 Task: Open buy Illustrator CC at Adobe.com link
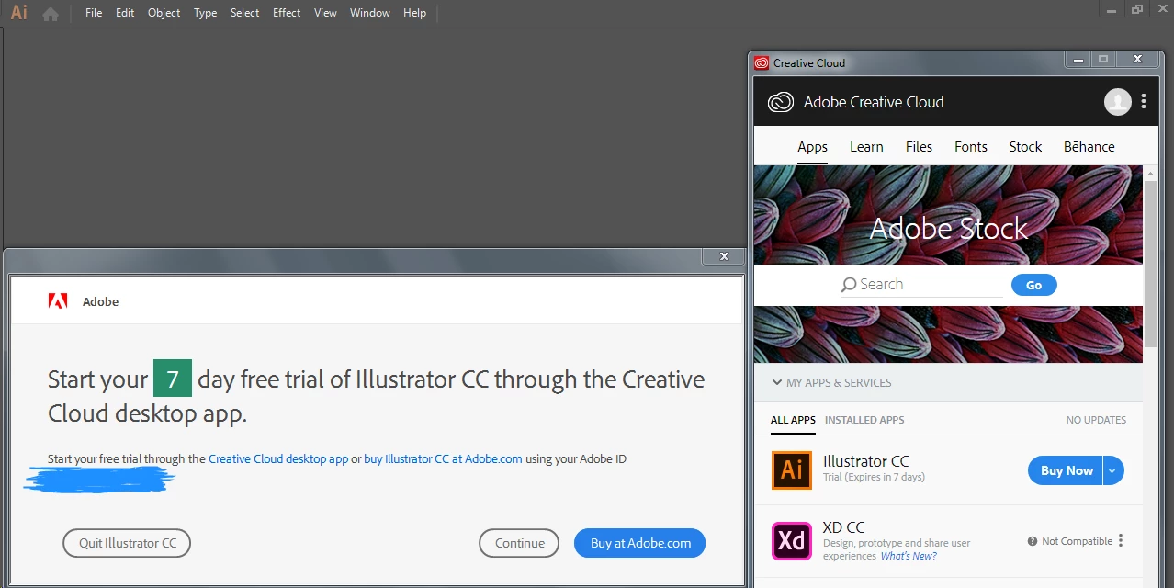point(443,459)
